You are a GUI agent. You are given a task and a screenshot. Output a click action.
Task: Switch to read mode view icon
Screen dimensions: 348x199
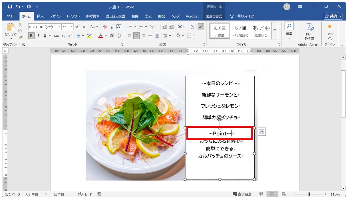point(261,194)
